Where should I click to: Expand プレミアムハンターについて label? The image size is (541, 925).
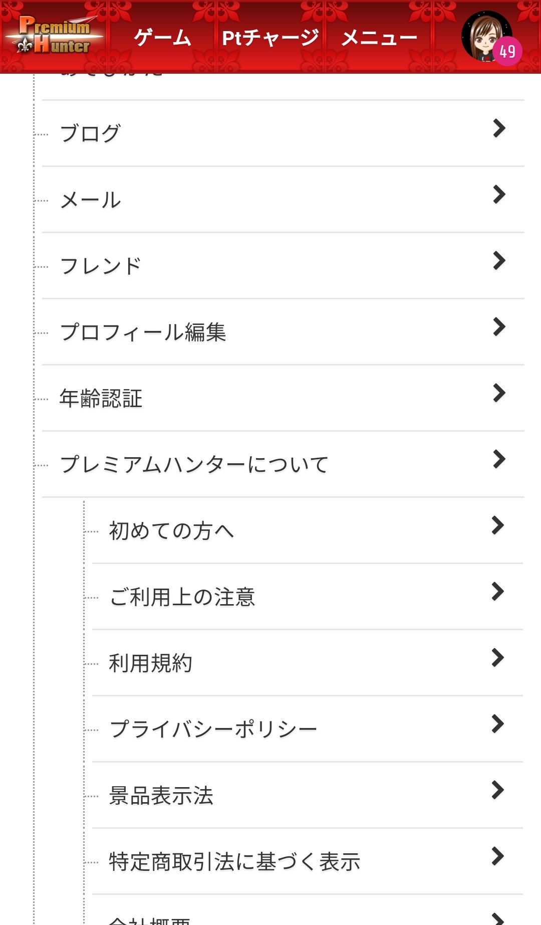(194, 464)
